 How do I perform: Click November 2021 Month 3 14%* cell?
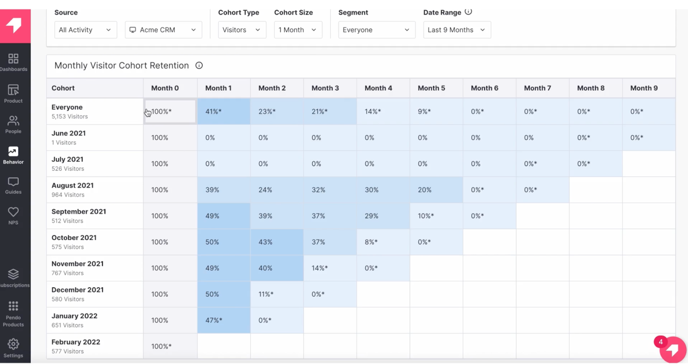[x=330, y=268]
